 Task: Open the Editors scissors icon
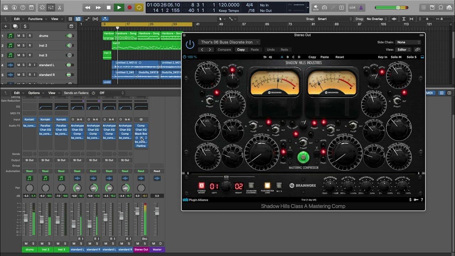(x=59, y=7)
